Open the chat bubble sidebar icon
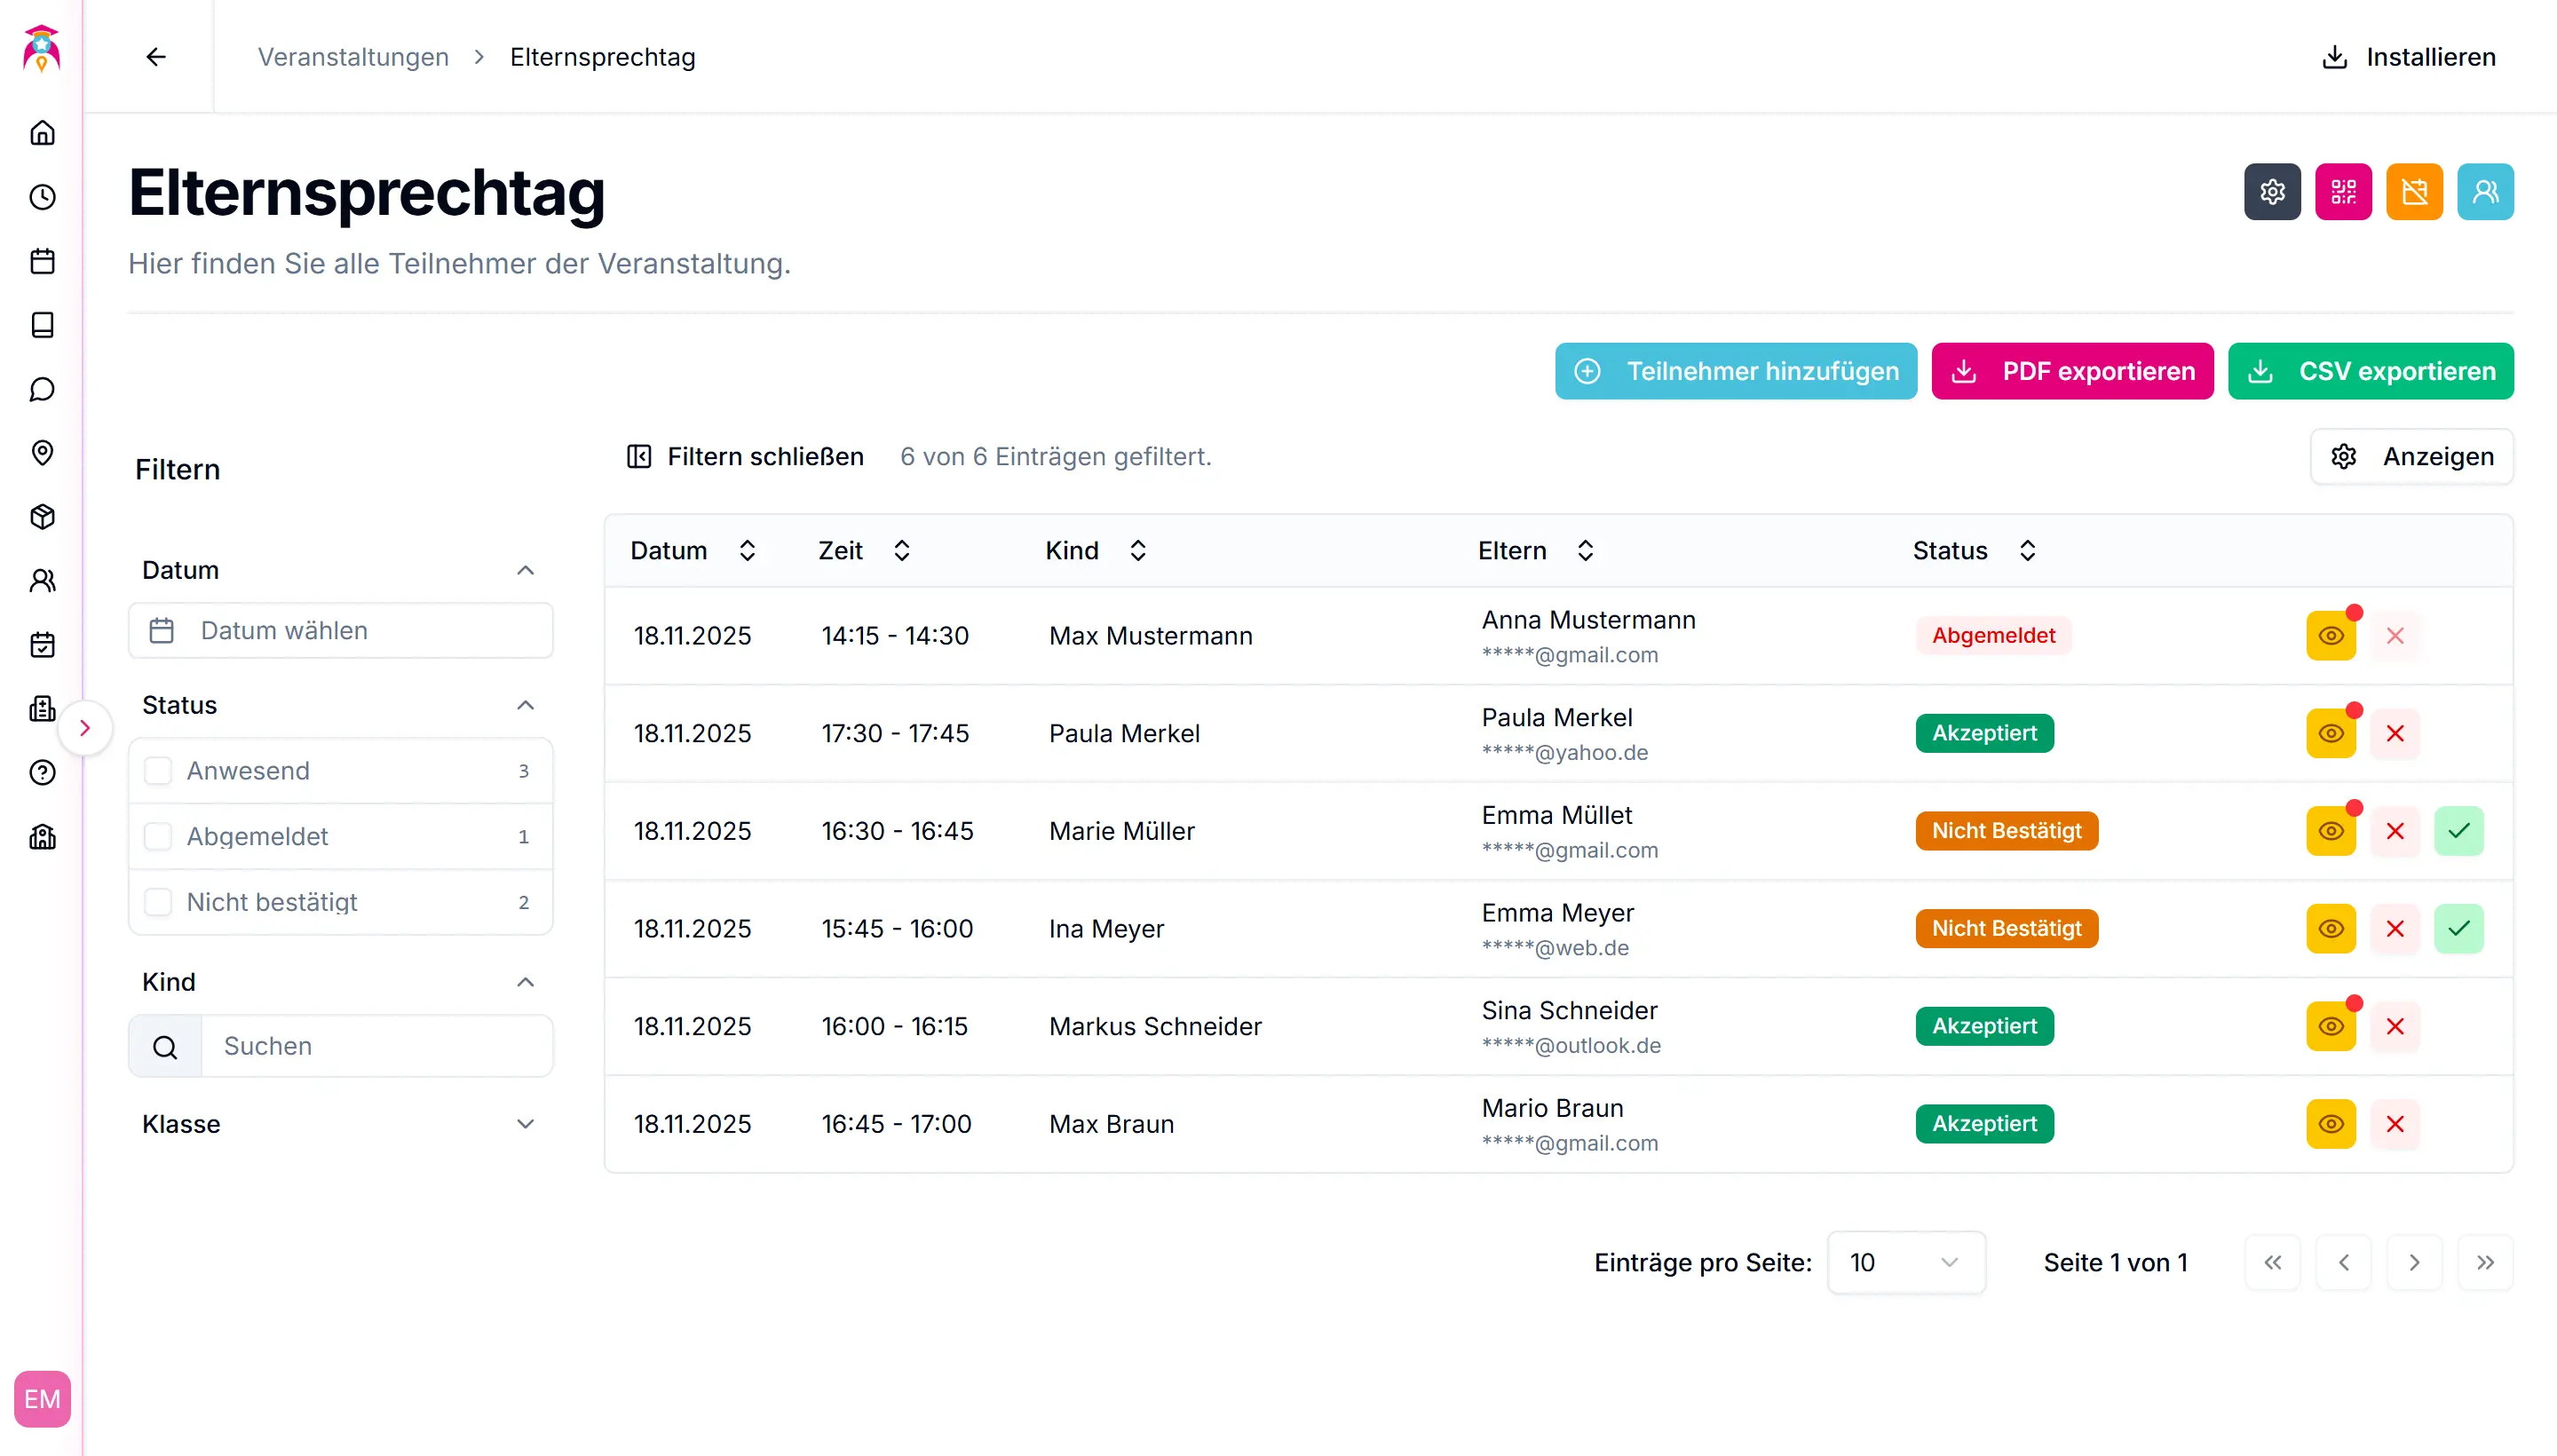 (x=42, y=389)
